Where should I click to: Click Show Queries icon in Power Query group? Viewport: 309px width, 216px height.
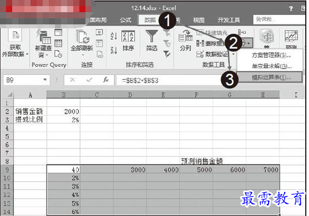[58, 33]
